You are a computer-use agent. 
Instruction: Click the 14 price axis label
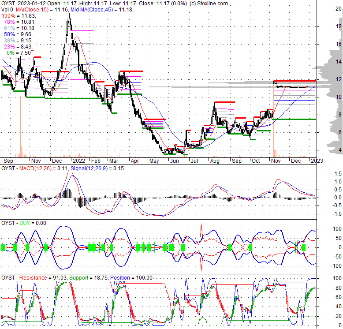tap(339, 62)
